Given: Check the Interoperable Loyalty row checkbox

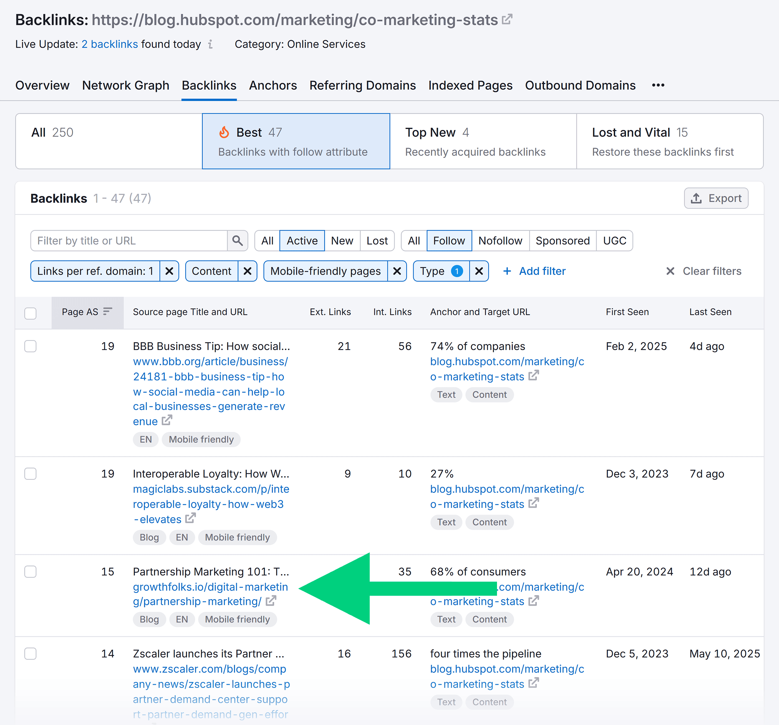Looking at the screenshot, I should [x=30, y=473].
